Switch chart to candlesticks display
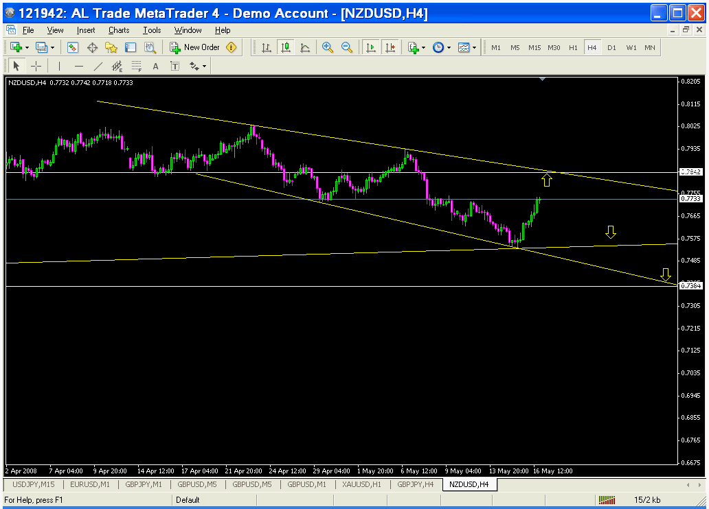 click(285, 47)
